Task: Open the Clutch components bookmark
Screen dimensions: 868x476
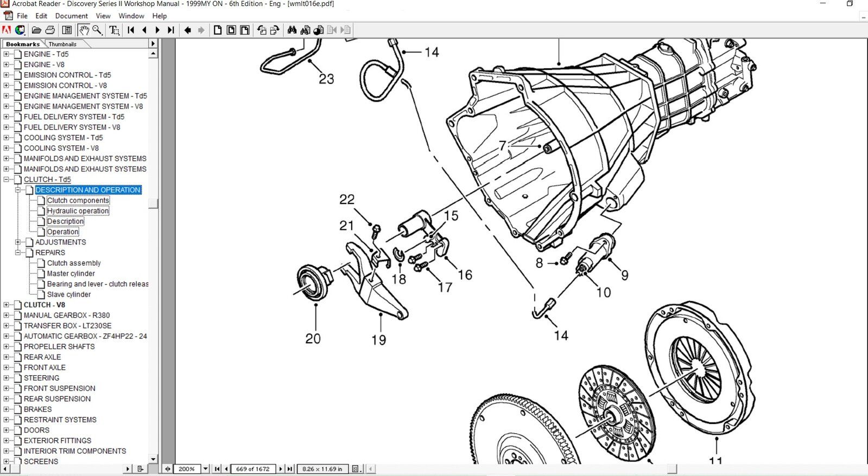Action: click(x=78, y=201)
